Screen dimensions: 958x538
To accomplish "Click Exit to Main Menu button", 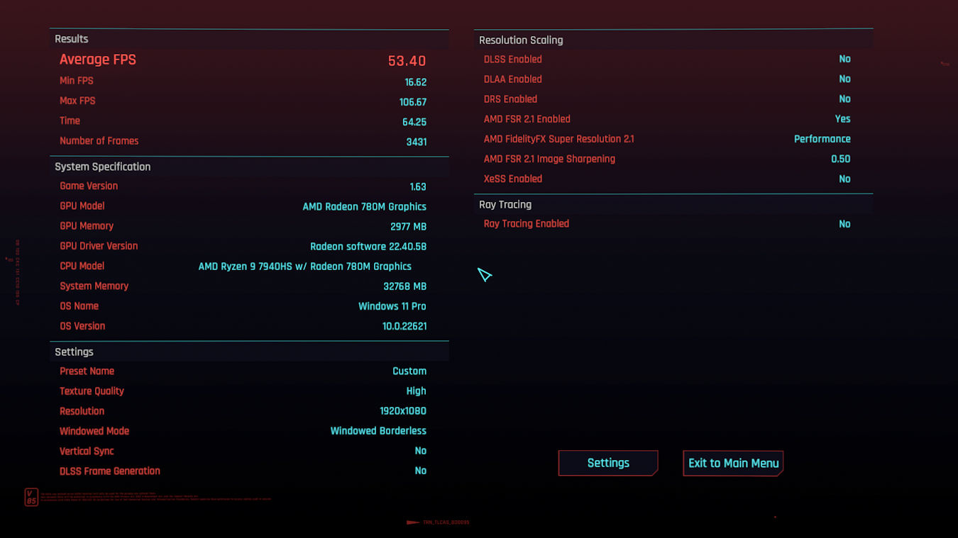I will (733, 463).
